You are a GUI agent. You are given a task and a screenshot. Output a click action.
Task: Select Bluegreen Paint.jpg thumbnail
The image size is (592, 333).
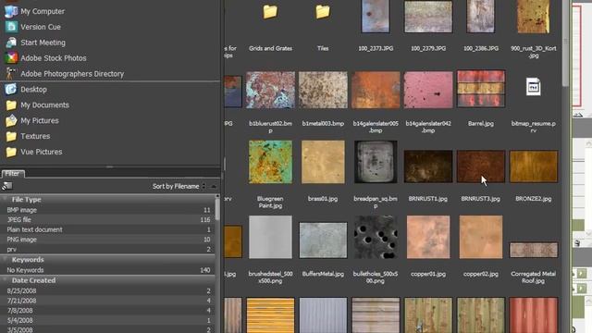coord(270,162)
